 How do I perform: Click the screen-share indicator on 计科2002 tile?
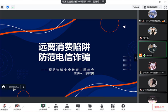pos(140,21)
